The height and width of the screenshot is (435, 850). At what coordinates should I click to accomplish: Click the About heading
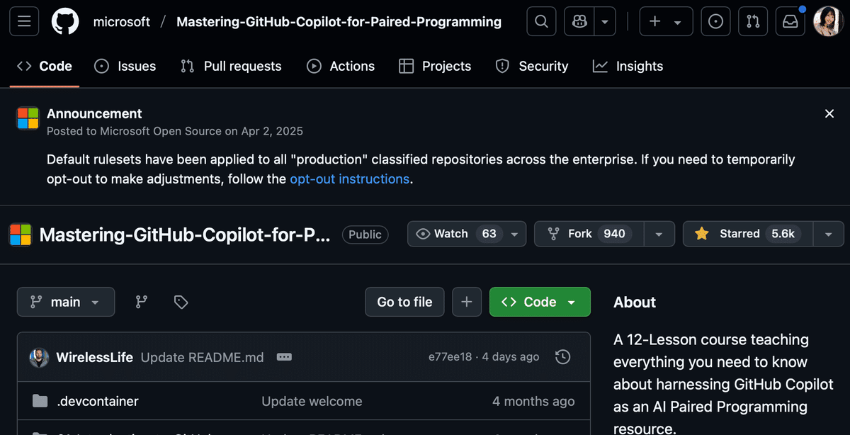[635, 302]
